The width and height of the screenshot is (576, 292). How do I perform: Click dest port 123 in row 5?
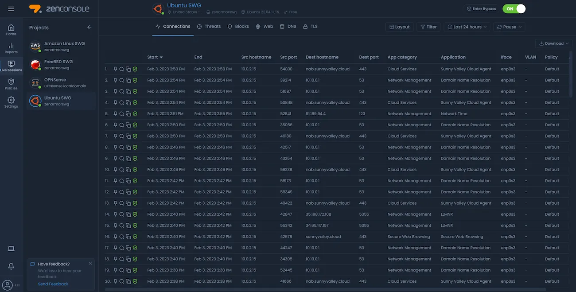coord(362,114)
